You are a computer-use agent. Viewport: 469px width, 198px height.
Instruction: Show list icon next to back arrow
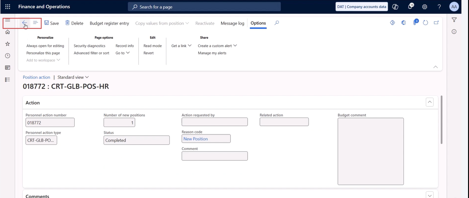35,23
